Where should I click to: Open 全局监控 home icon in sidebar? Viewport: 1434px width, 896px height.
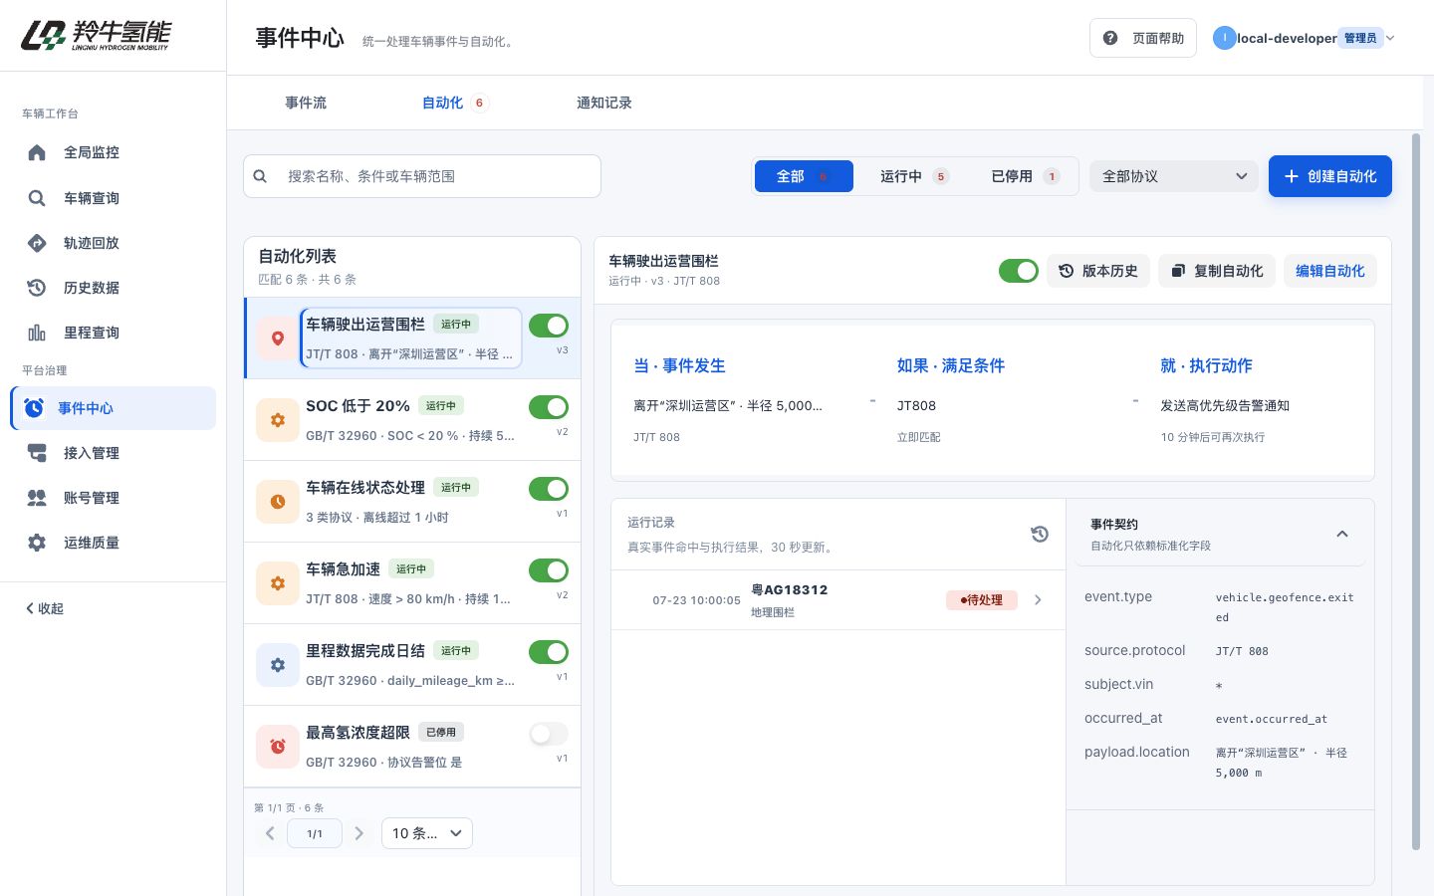click(x=37, y=152)
